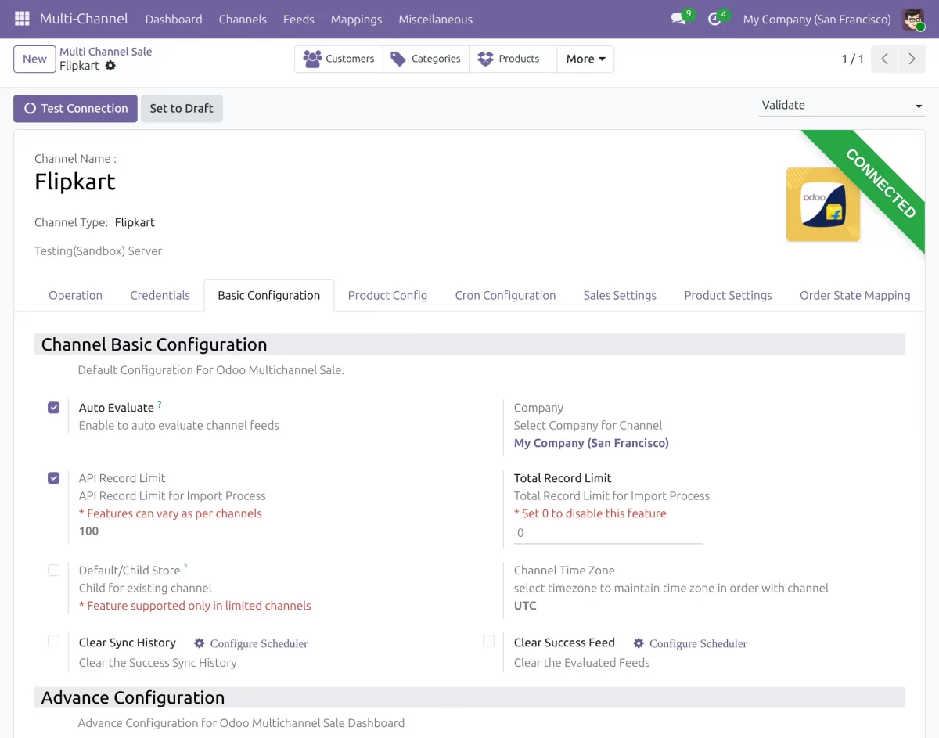Open the chat messages icon

point(678,19)
